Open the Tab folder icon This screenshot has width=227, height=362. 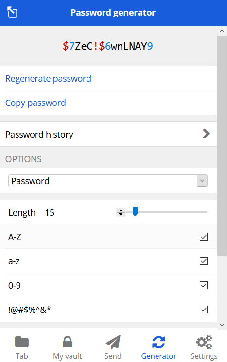[22, 342]
